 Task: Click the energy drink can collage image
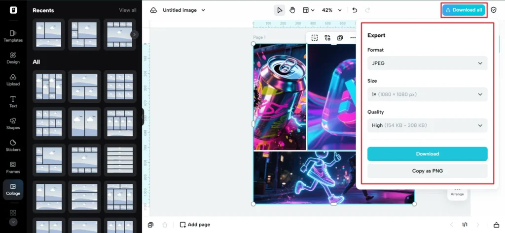click(280, 97)
